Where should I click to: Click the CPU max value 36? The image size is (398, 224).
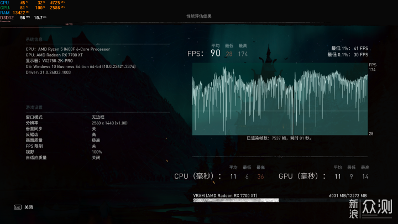point(260,176)
